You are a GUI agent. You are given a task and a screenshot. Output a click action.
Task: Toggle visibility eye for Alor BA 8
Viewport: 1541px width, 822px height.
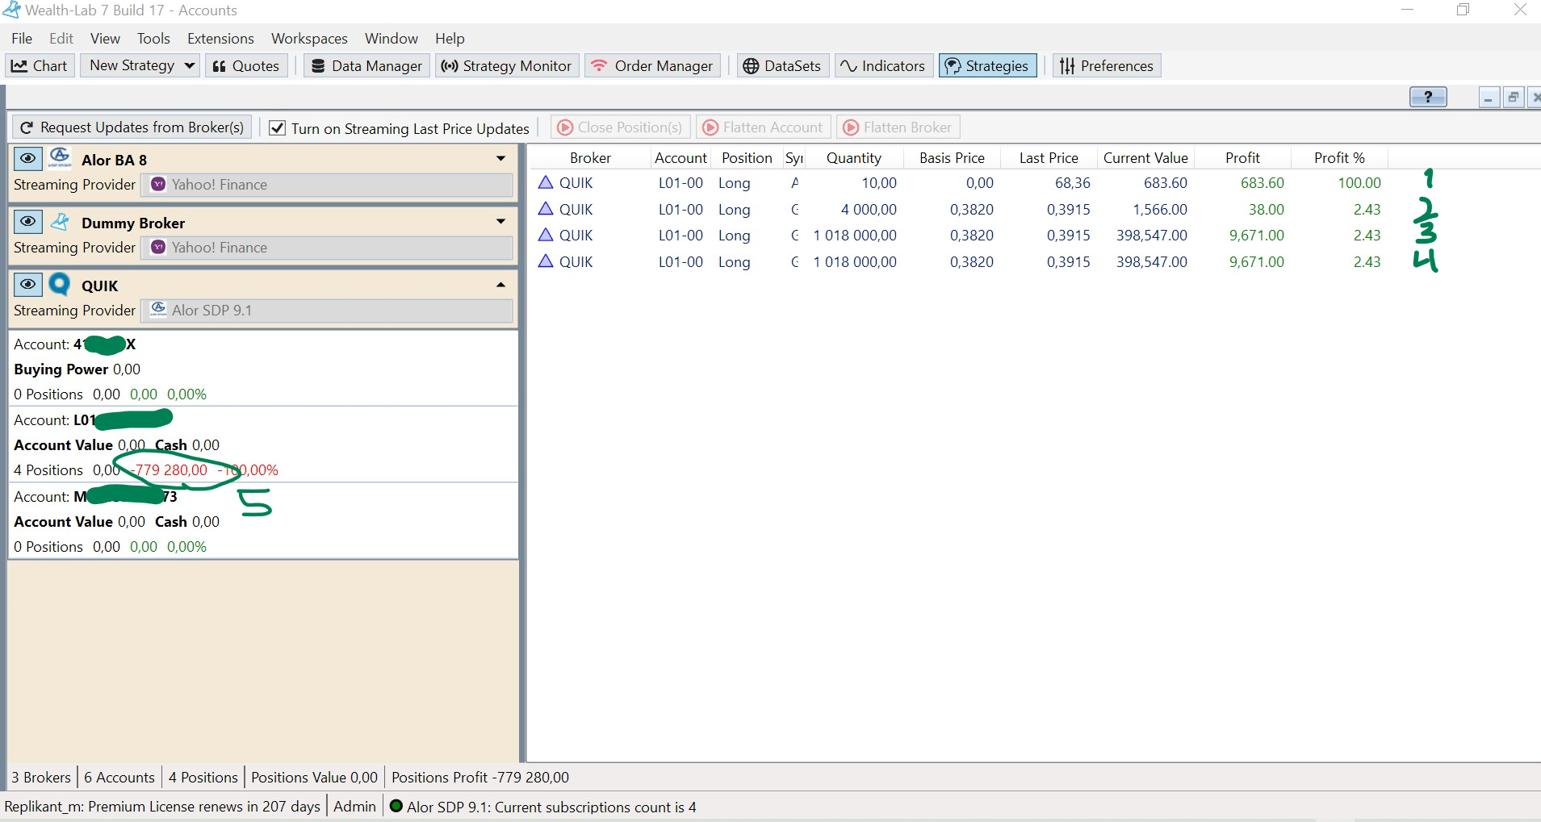[28, 158]
